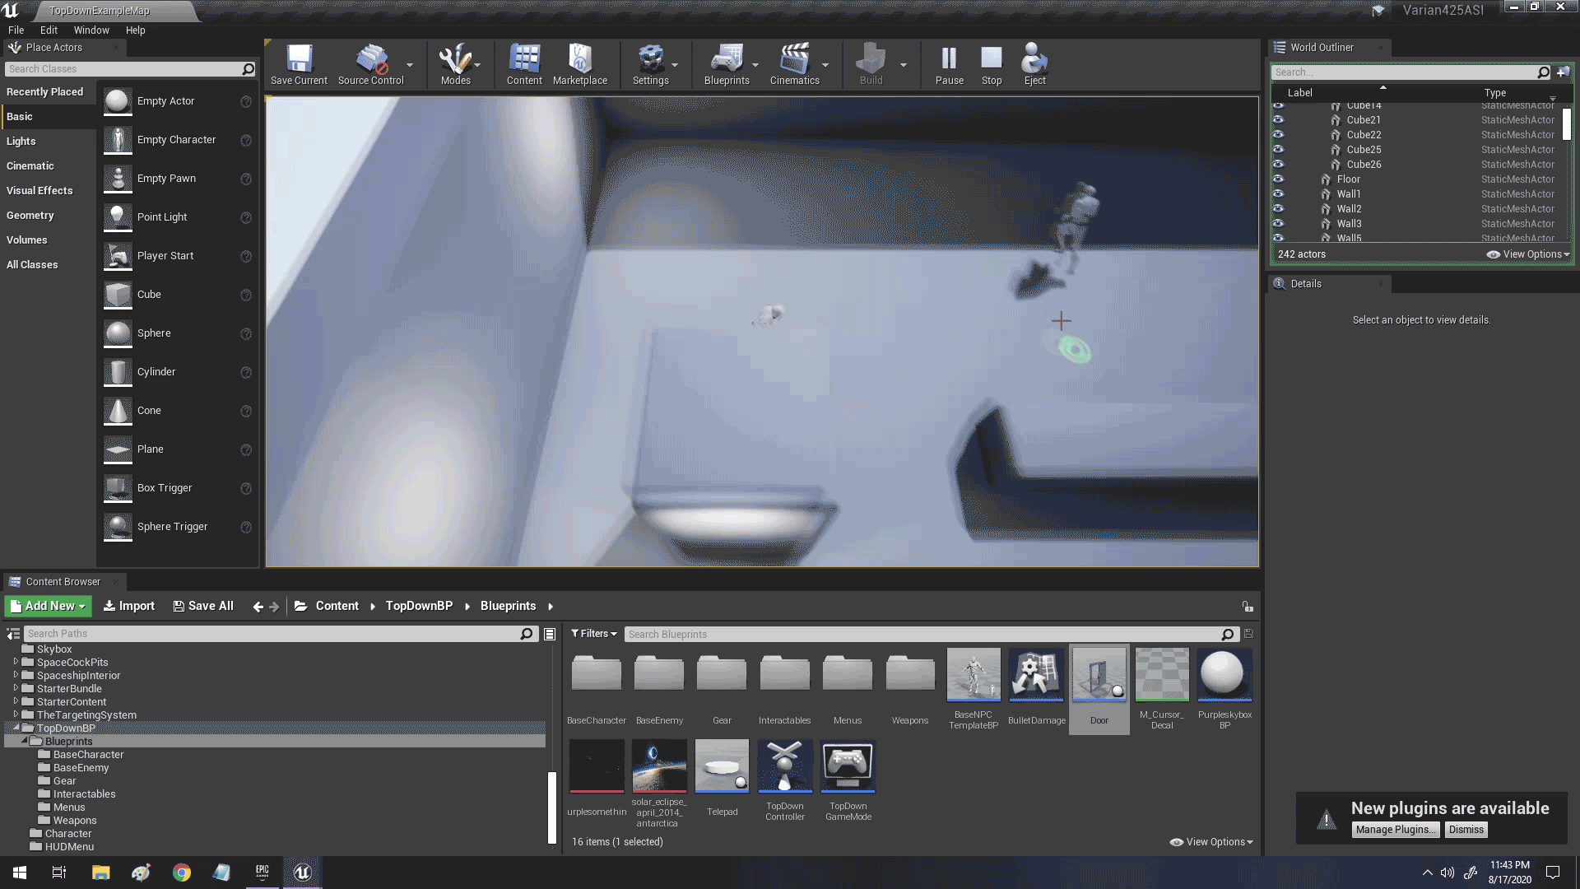Select the Lights category tab
This screenshot has height=889, width=1580.
coord(21,141)
